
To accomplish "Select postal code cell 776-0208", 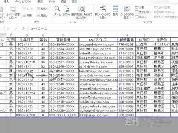I will (x=126, y=44).
